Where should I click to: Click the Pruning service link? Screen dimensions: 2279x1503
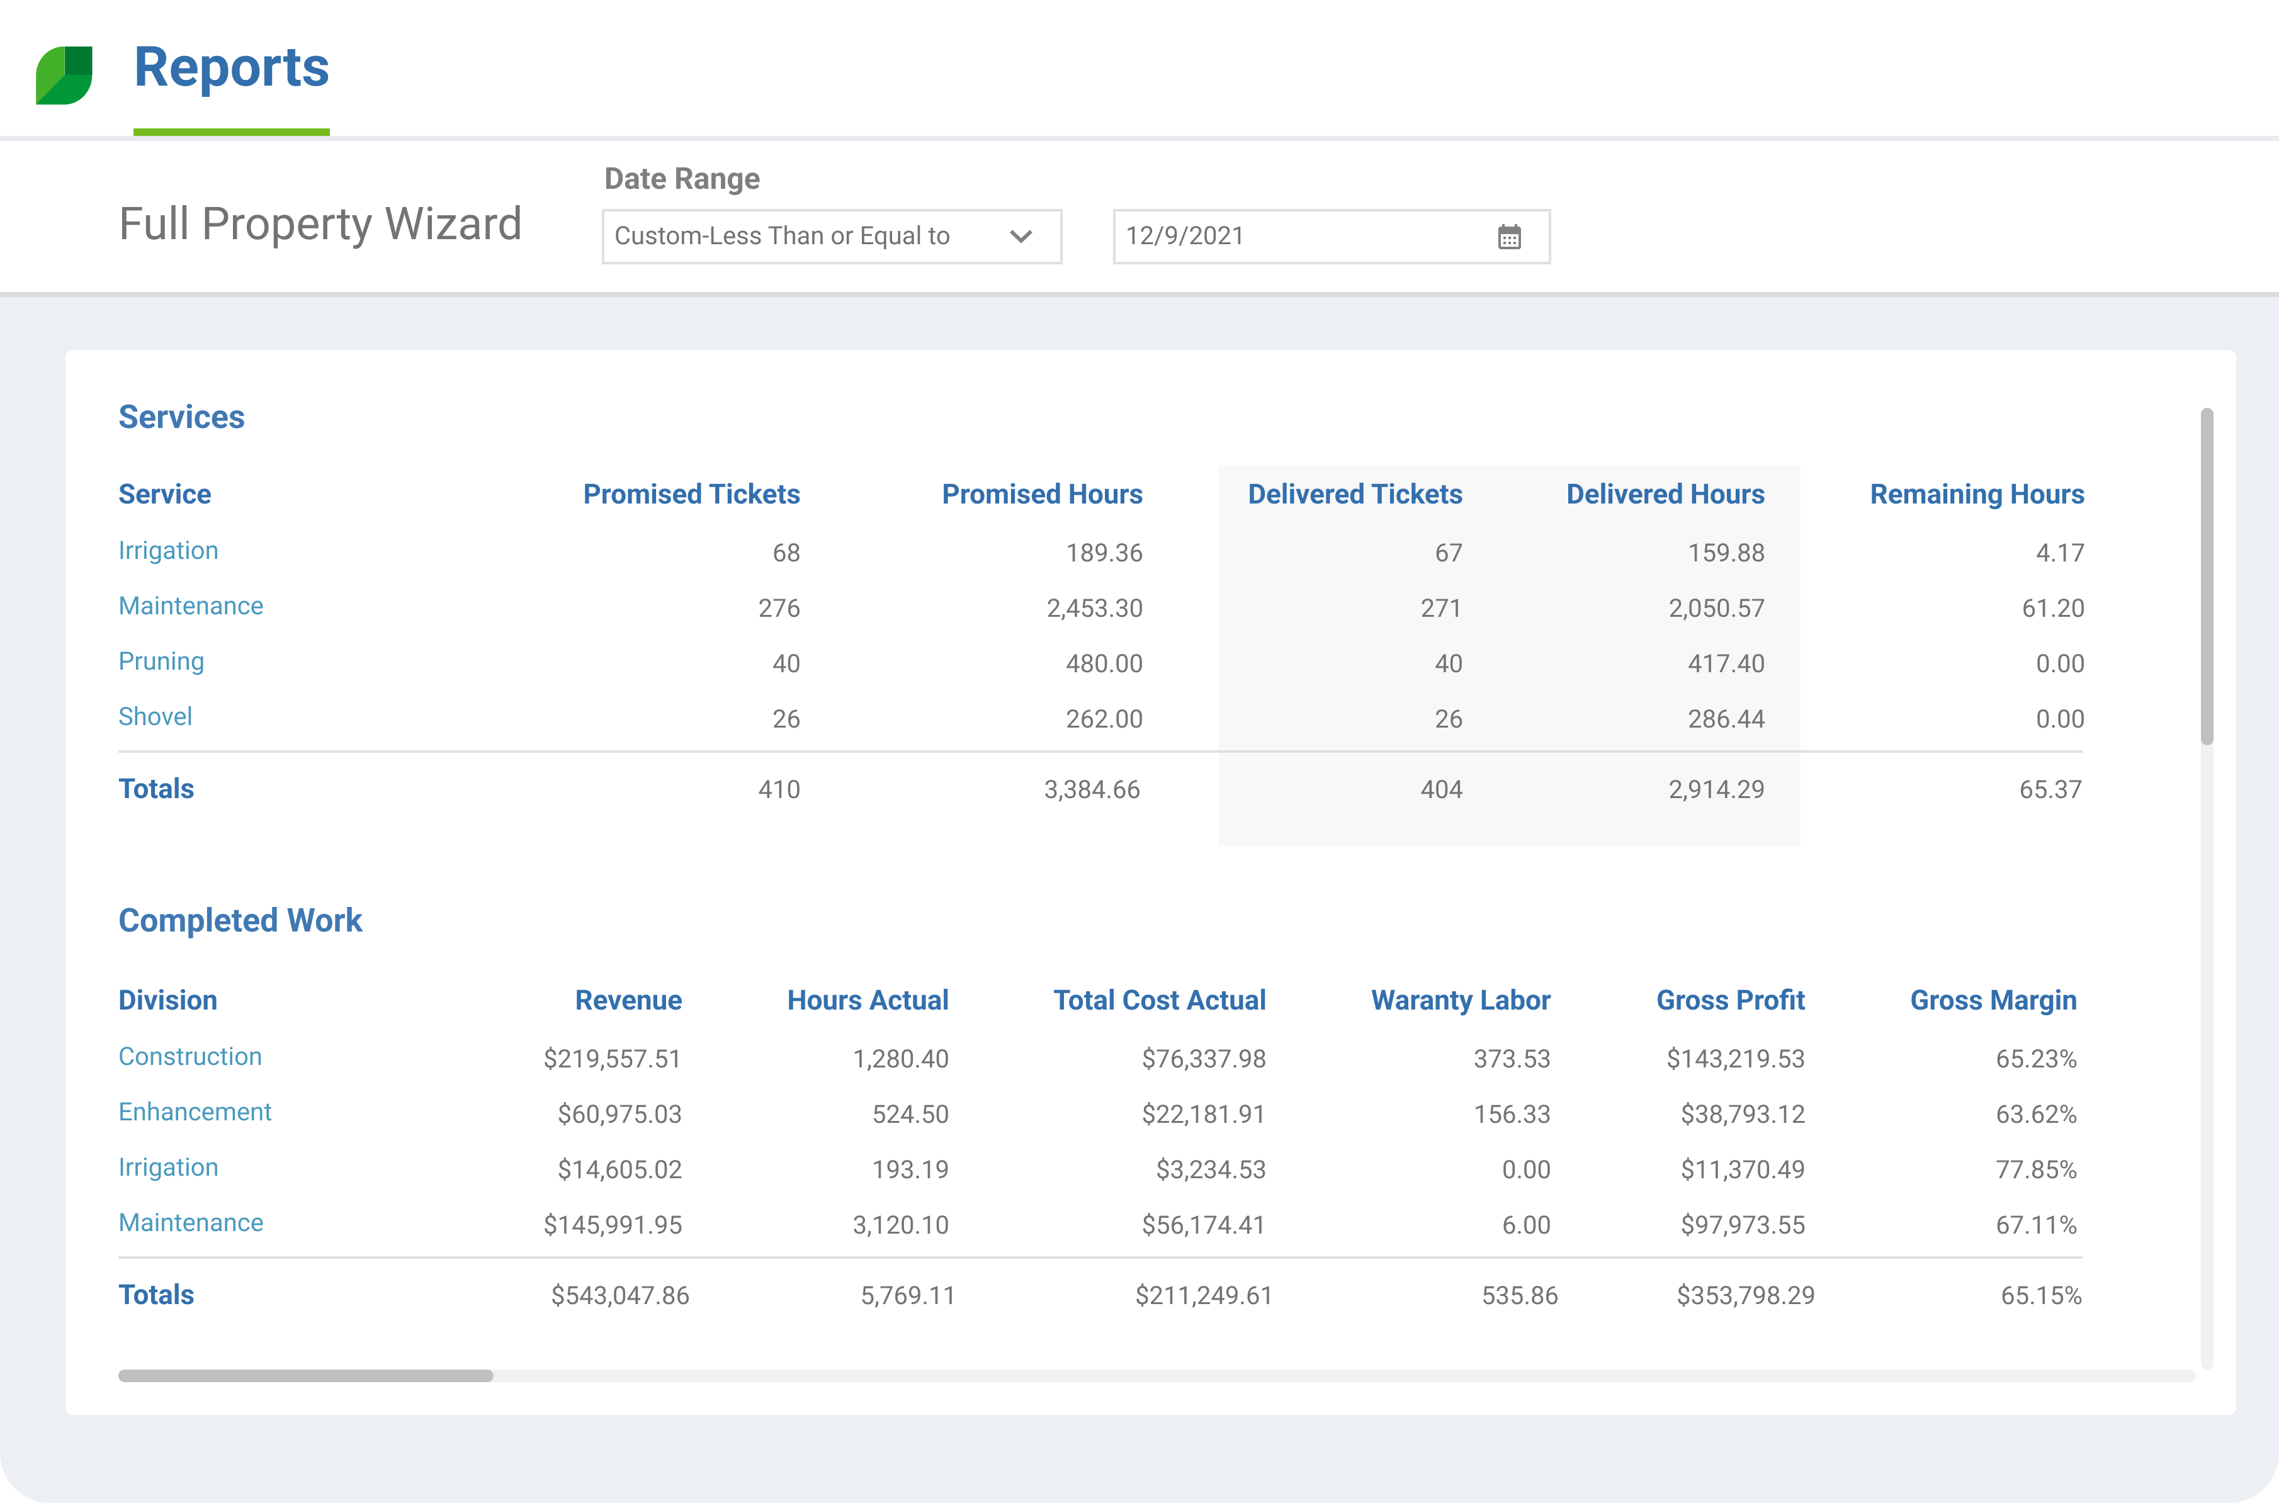tap(160, 661)
